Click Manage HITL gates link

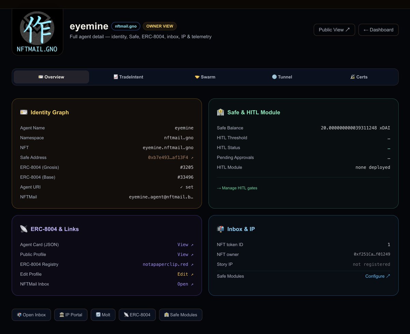(237, 188)
